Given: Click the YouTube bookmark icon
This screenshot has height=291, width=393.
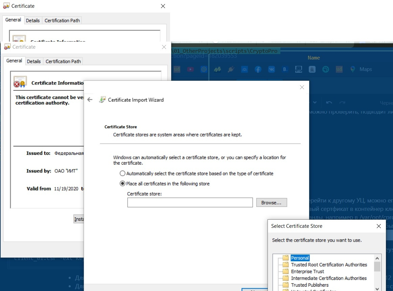Looking at the screenshot, I should [190, 69].
